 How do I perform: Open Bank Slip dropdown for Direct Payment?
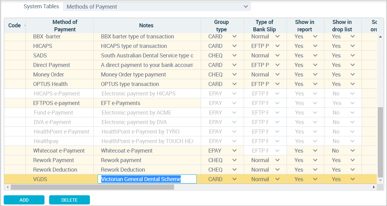(x=277, y=65)
